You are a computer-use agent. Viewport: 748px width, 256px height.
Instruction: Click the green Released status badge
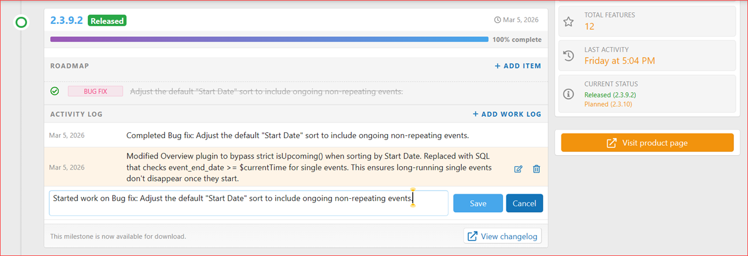click(x=107, y=20)
